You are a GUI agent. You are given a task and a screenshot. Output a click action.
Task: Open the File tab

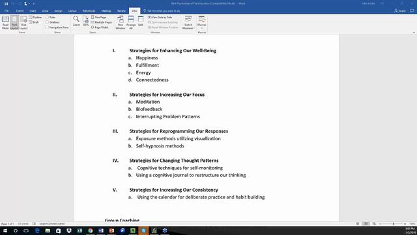pos(7,11)
